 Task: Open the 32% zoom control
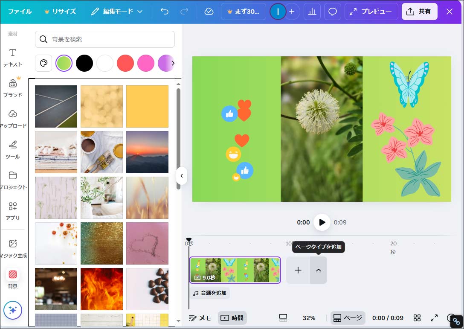(309, 318)
